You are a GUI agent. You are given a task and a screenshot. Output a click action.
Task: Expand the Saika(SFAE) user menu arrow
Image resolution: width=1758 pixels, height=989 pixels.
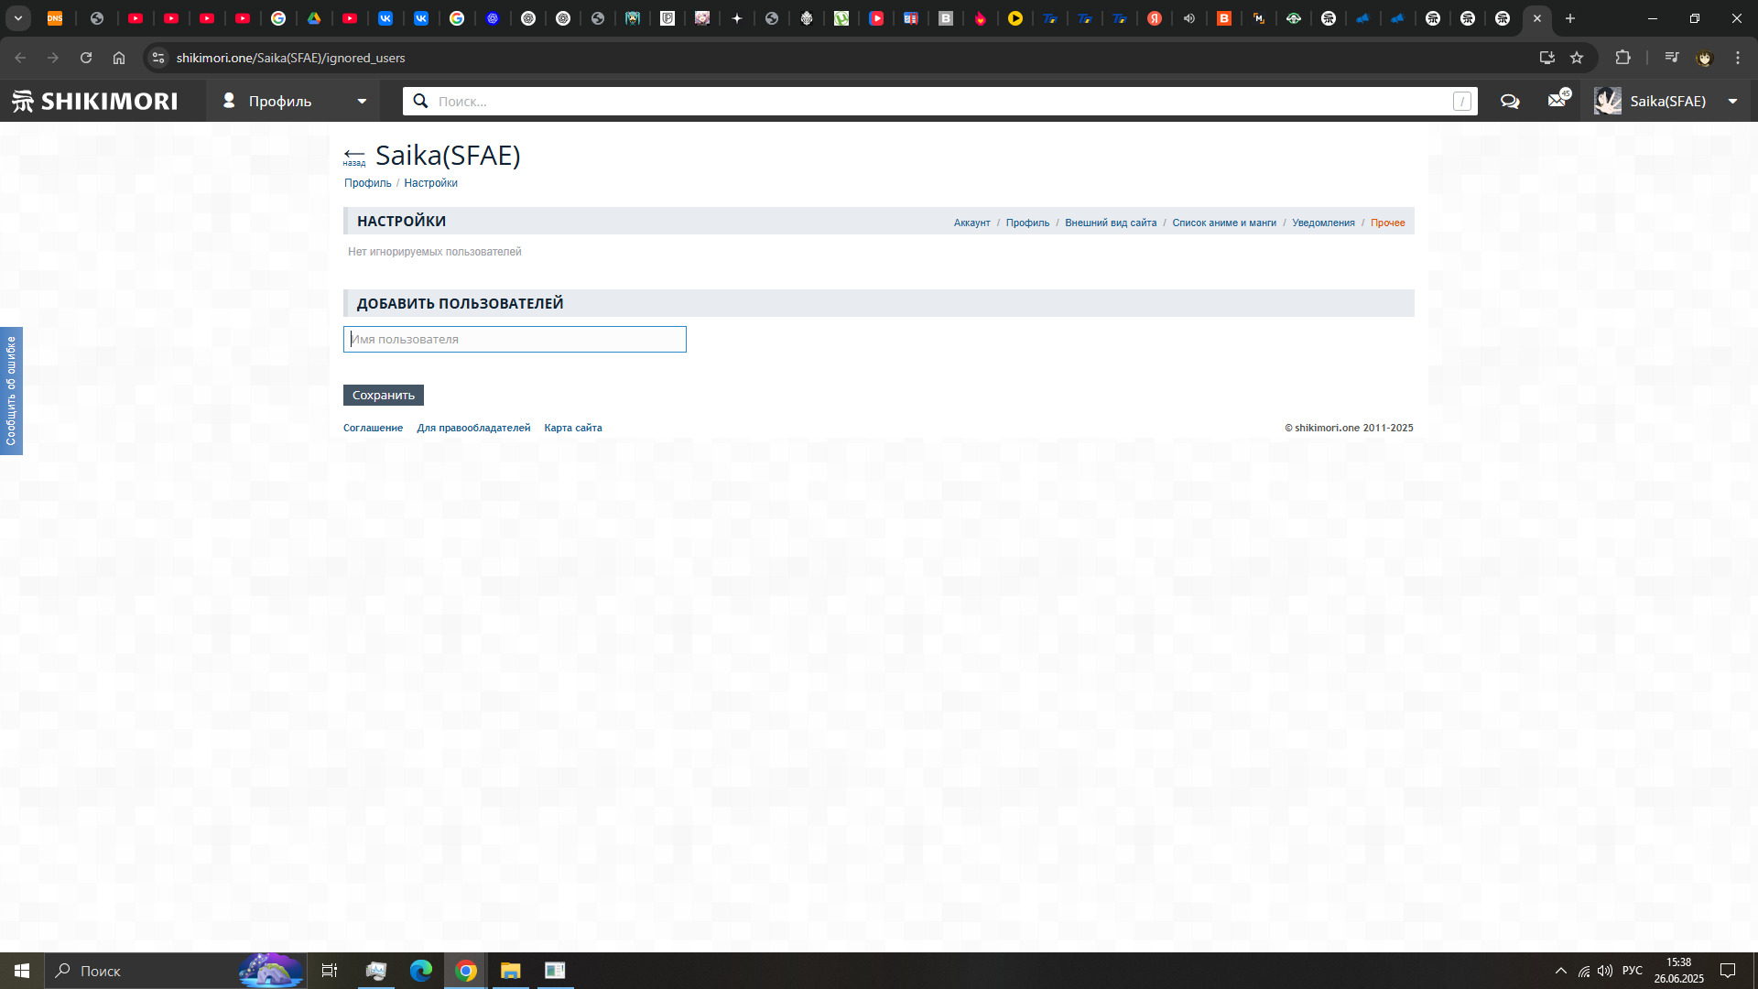(x=1732, y=101)
